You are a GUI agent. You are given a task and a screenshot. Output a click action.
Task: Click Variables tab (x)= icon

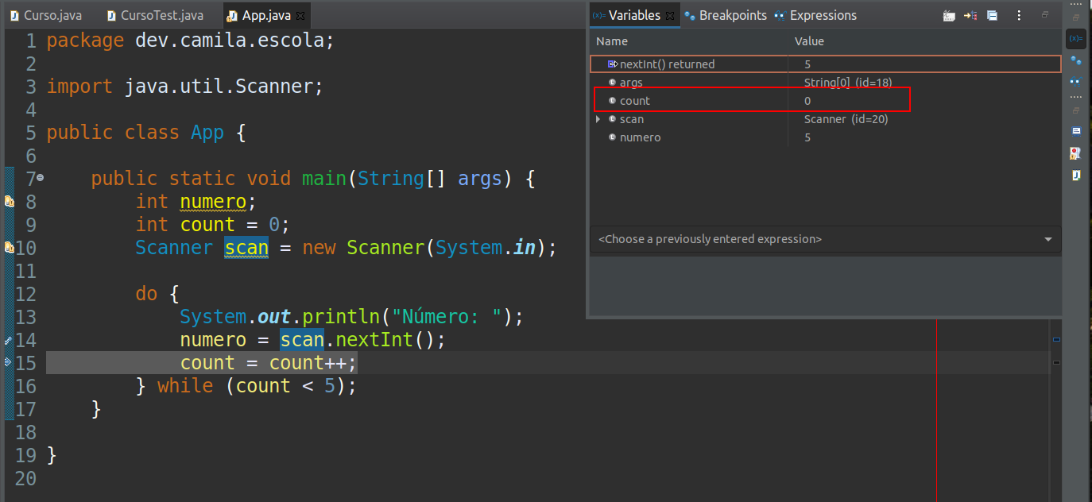point(599,16)
